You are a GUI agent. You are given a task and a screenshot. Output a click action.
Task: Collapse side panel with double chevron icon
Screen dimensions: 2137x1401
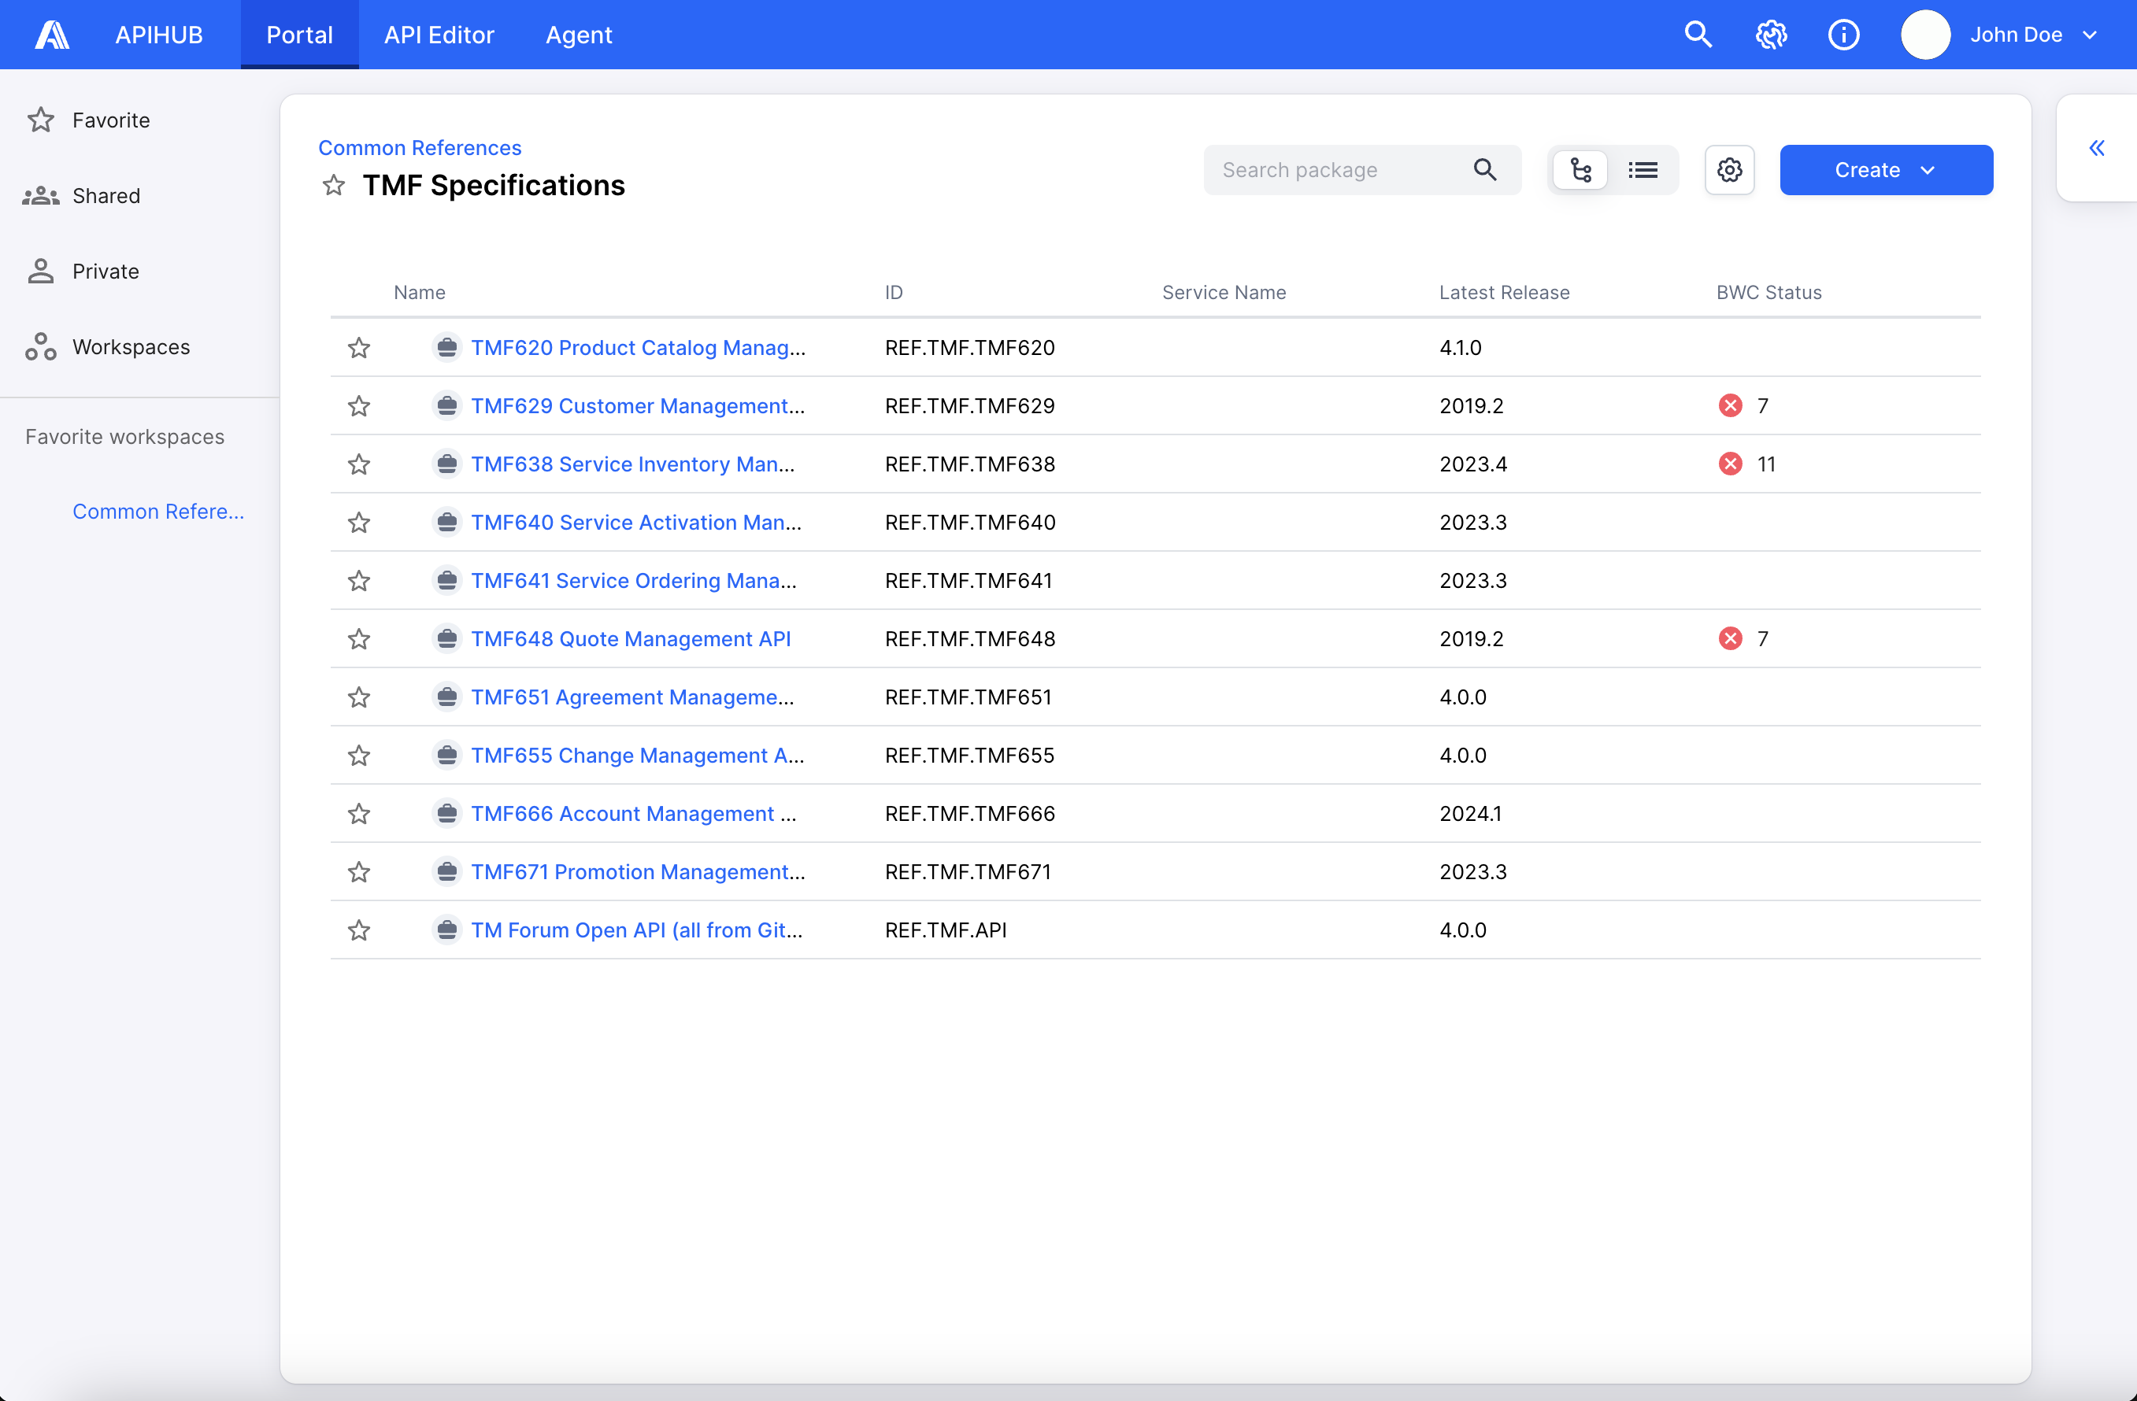2097,148
